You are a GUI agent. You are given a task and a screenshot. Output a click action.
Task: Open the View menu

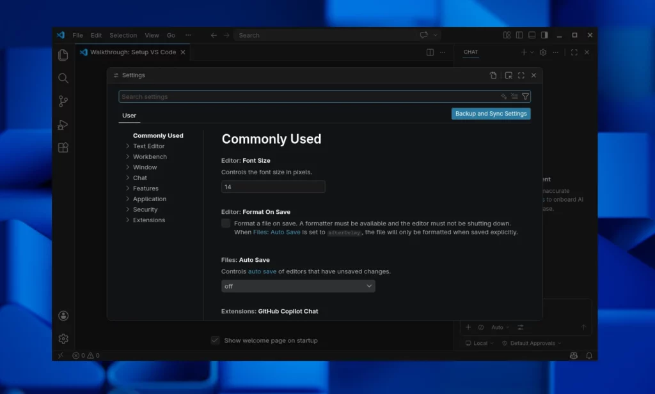pyautogui.click(x=152, y=35)
